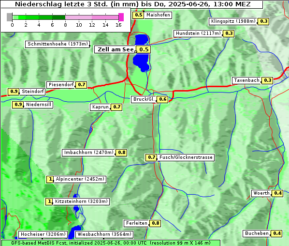Click the 0.7 value beside Kaprun
Image resolution: width=289 pixels, height=246 pixels.
[116, 107]
